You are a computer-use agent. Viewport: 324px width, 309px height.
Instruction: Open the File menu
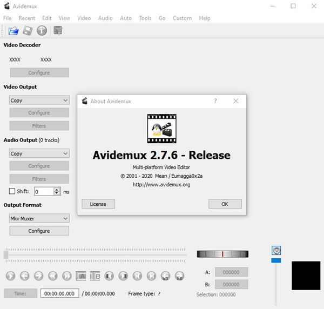click(8, 18)
